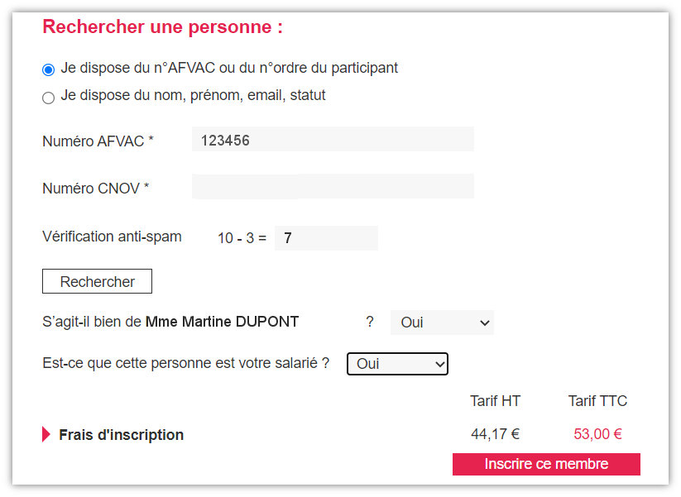Image resolution: width=681 pixels, height=497 pixels.
Task: Select 'Je dispose du n°AFVAC' radio button
Action: click(48, 69)
